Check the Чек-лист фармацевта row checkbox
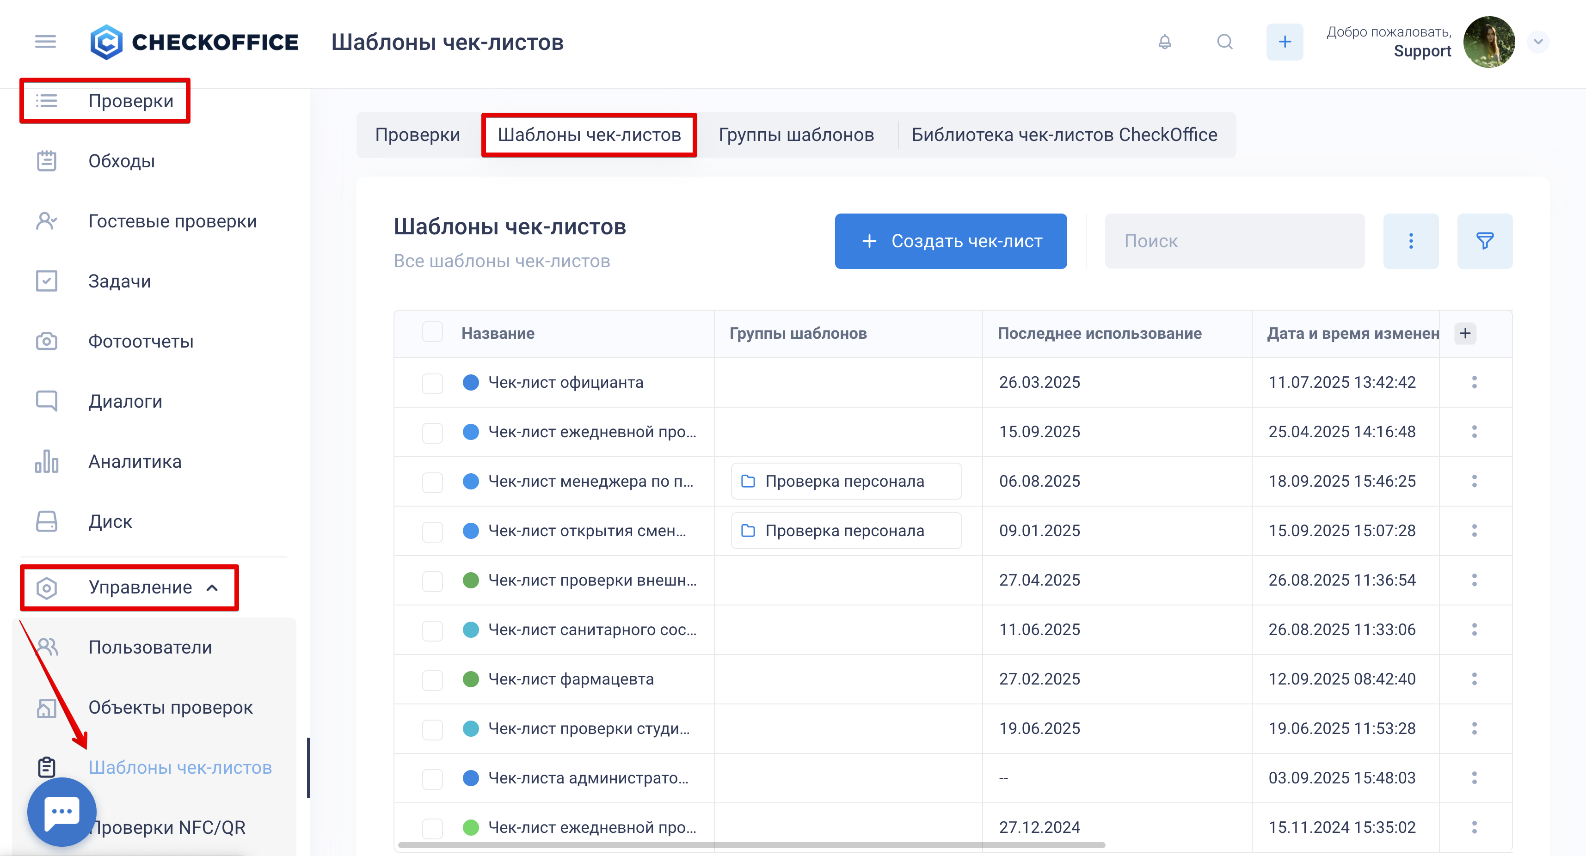1586x856 pixels. [432, 679]
